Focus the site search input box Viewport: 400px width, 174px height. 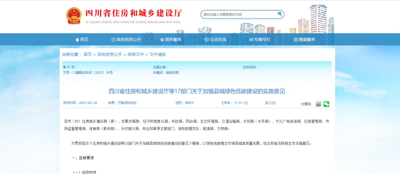point(239,14)
